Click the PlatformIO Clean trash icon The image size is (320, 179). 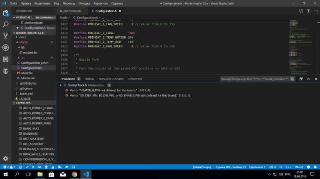46,167
